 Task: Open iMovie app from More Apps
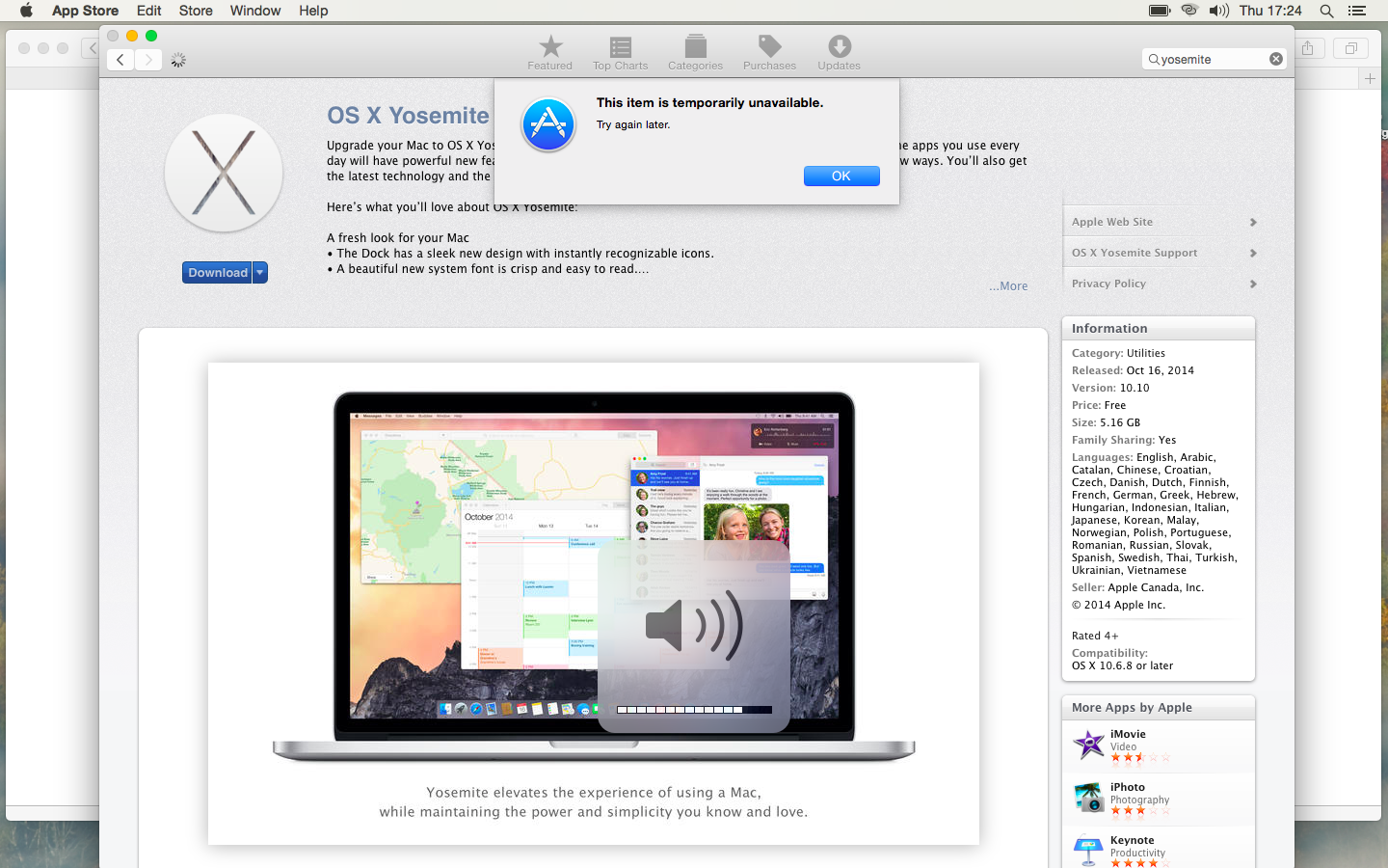1128,734
